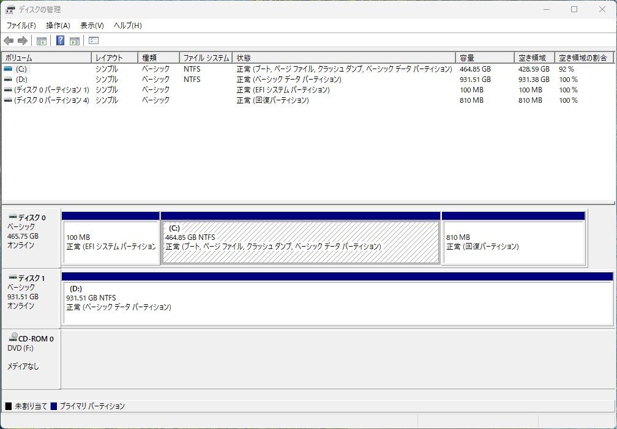617x429 pixels.
Task: Open the ファイル(F) menu
Action: (21, 26)
